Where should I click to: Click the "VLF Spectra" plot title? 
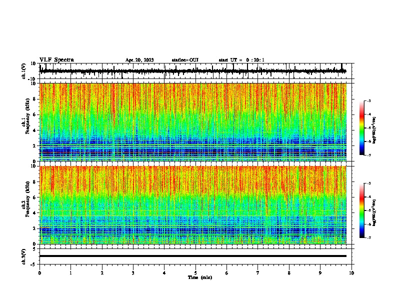[56, 60]
